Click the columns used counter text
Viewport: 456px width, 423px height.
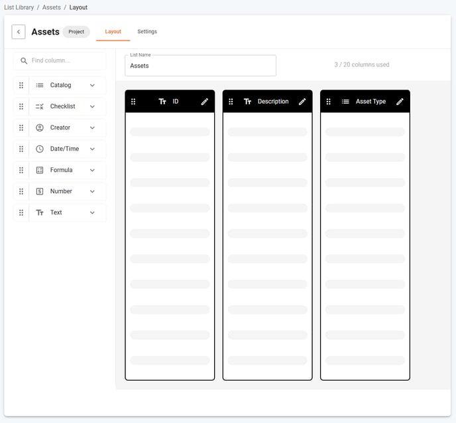click(362, 64)
